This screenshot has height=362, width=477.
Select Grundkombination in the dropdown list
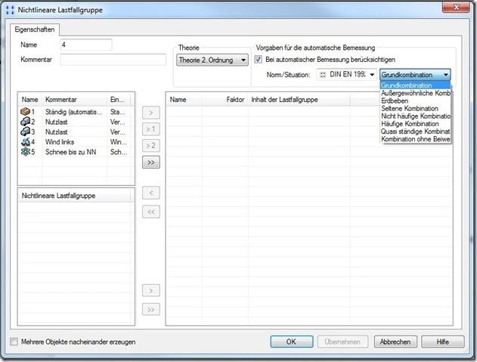(x=415, y=85)
